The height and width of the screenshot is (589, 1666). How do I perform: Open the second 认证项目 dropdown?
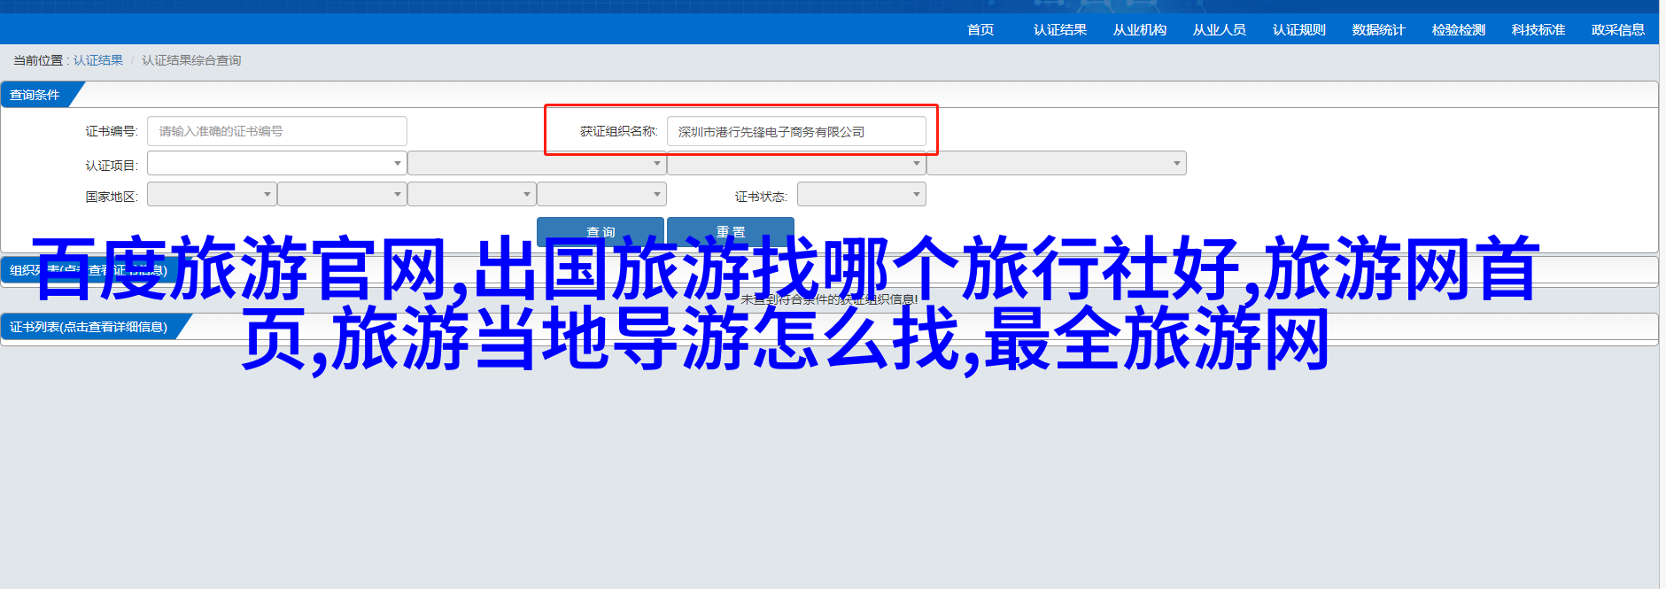pos(537,163)
